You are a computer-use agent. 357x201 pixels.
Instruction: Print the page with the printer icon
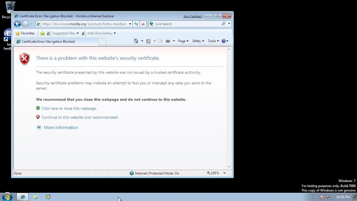tap(168, 41)
